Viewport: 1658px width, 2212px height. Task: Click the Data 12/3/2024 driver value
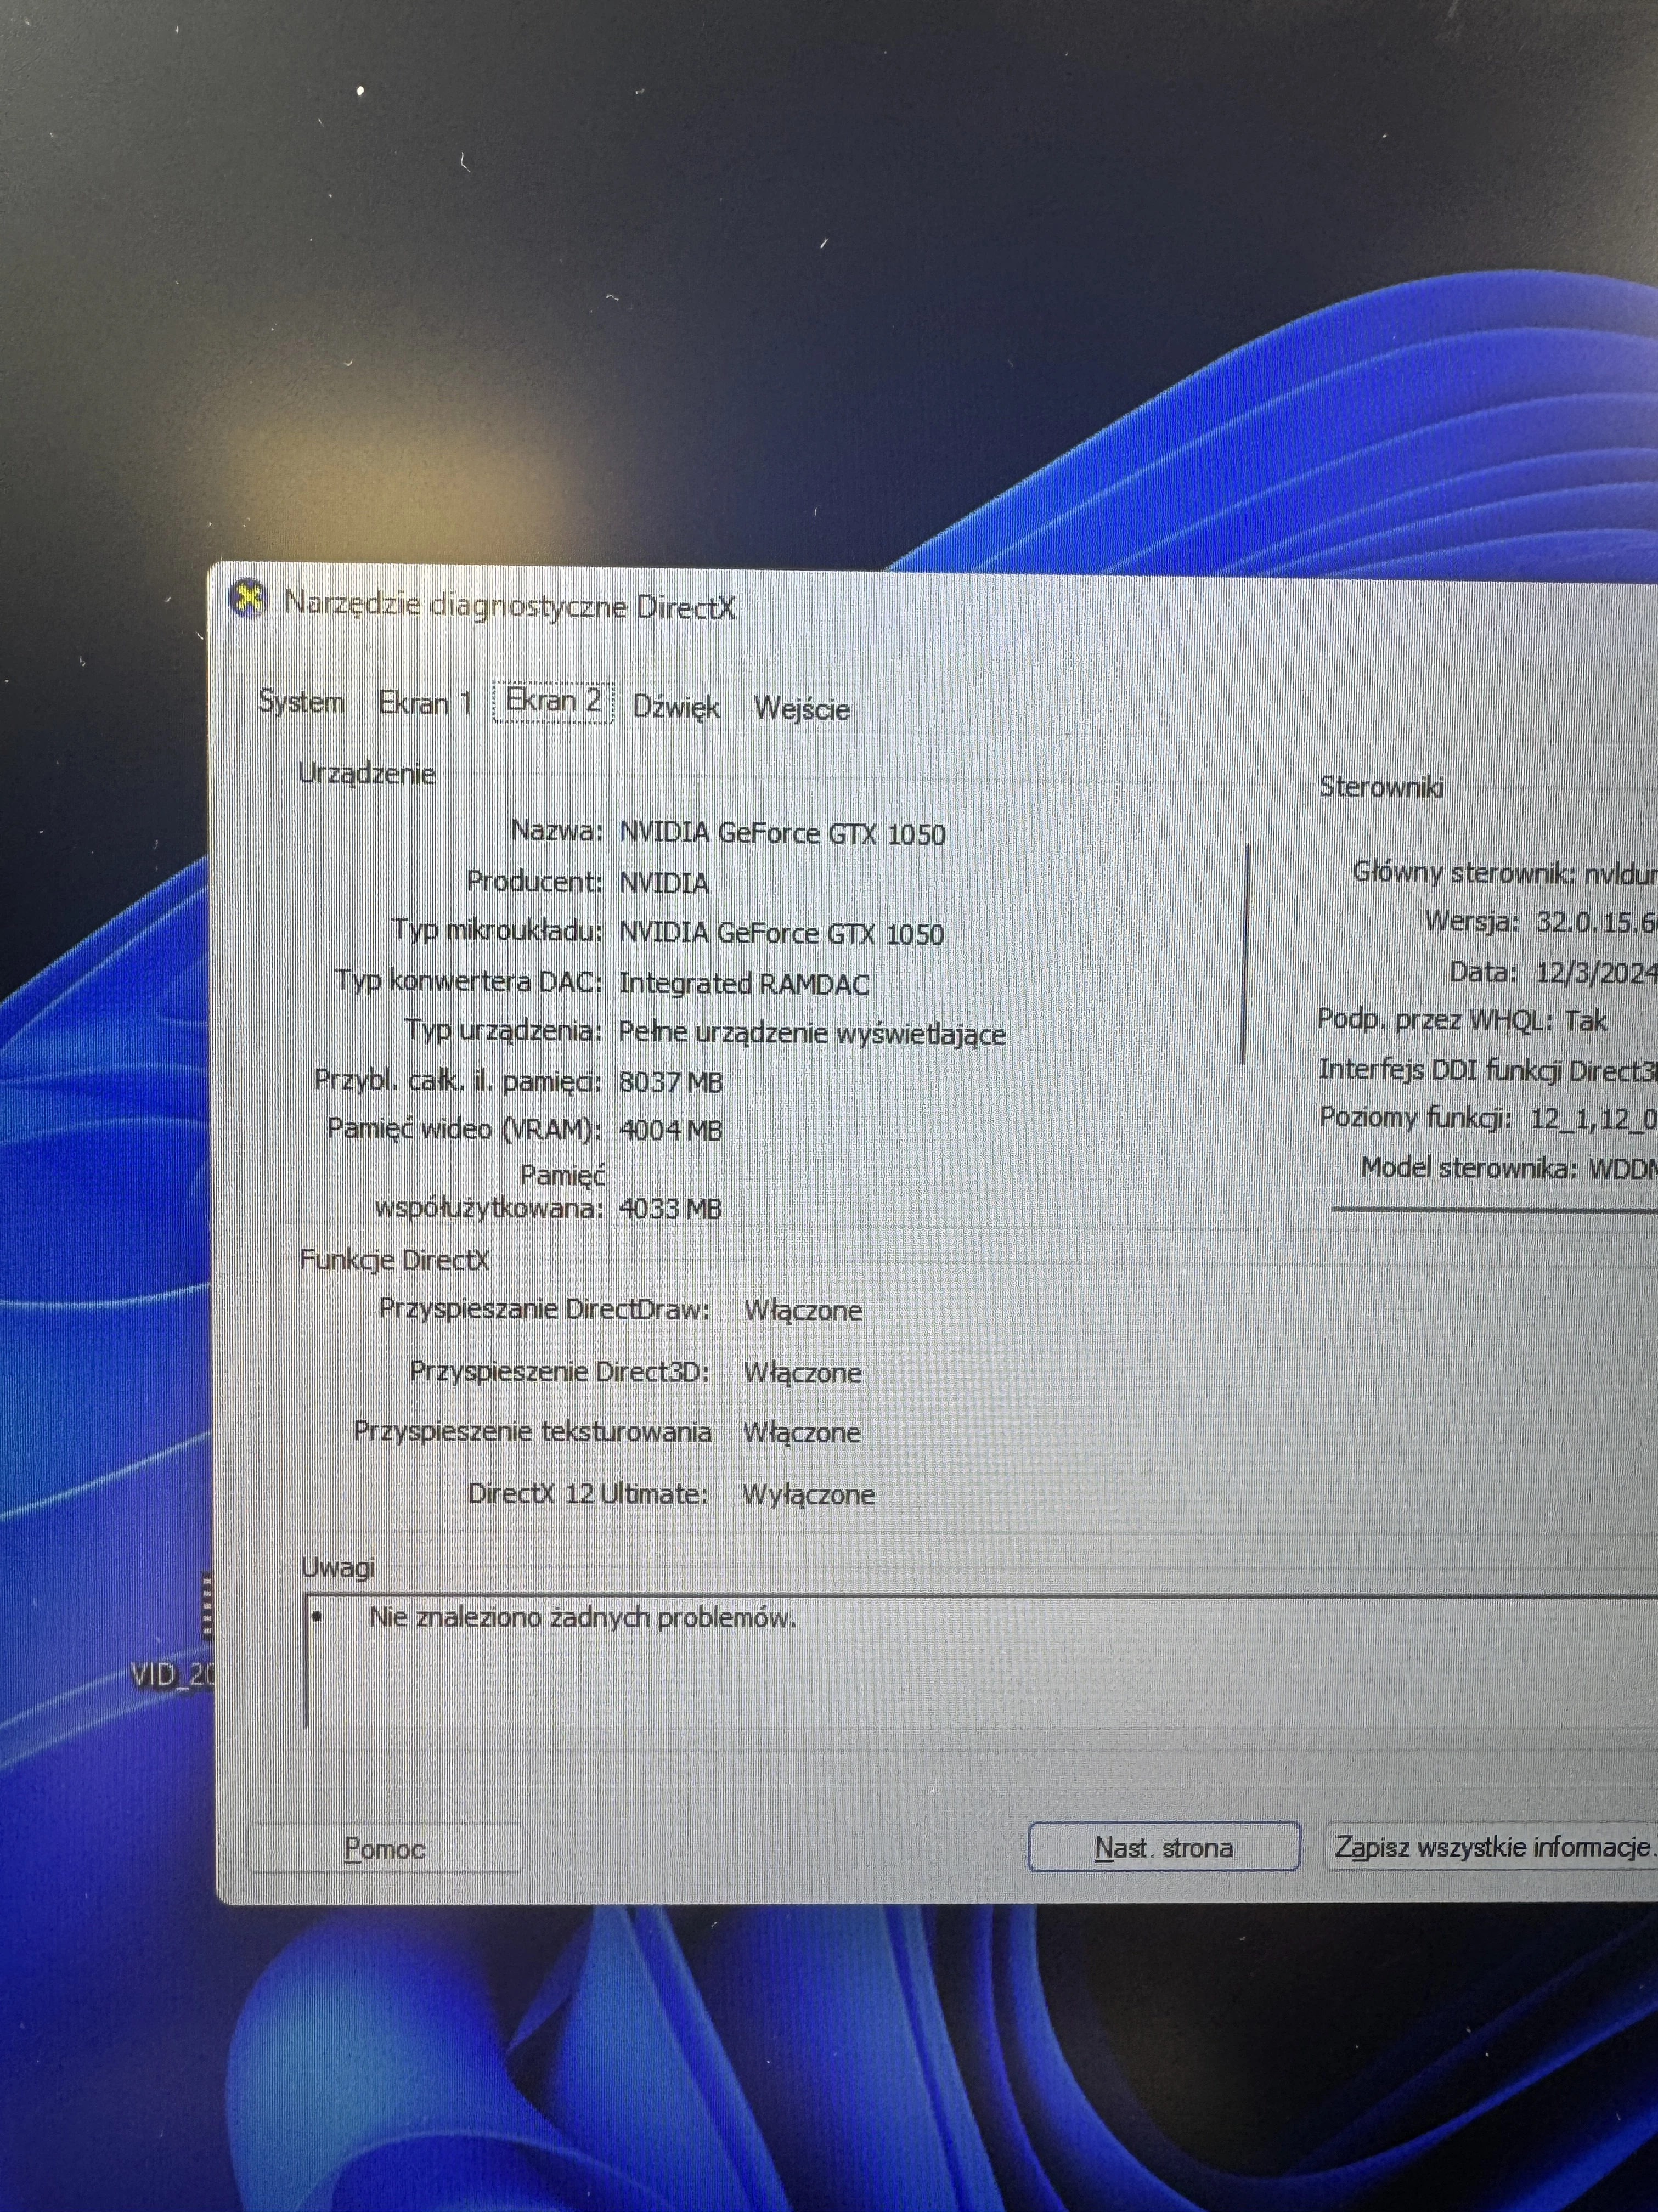(1596, 972)
